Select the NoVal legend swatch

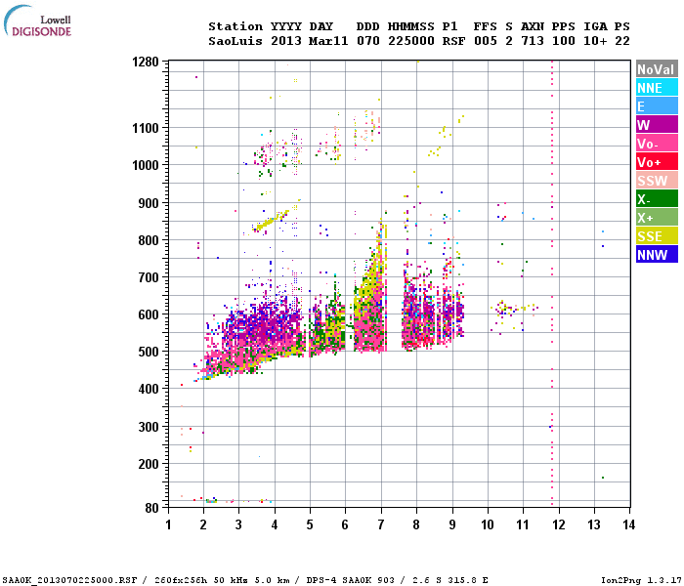pos(657,69)
